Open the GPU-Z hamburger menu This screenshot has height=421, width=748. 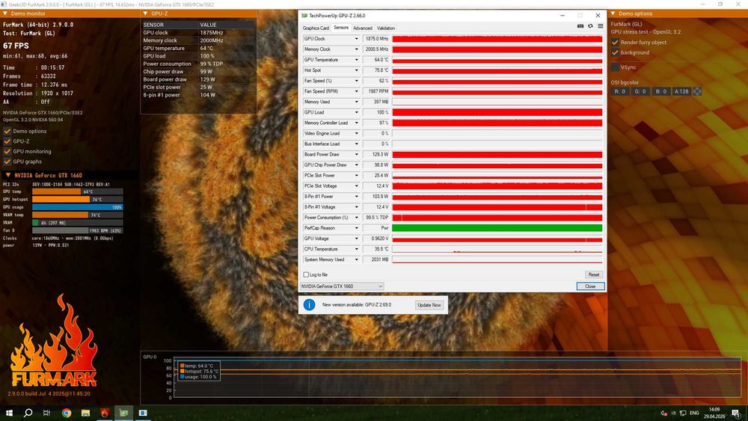tap(600, 26)
